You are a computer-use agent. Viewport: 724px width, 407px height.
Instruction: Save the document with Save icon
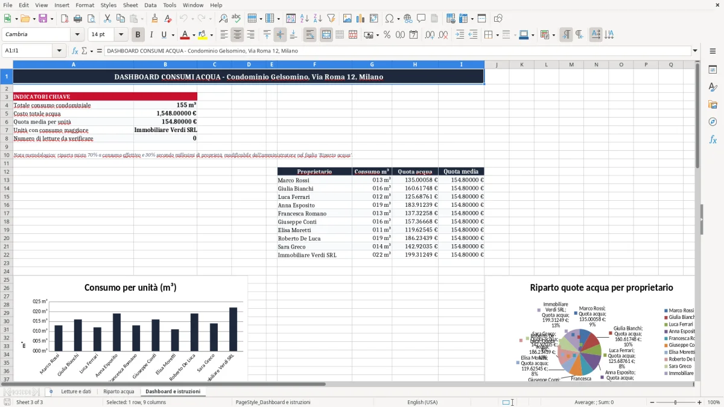(x=43, y=19)
